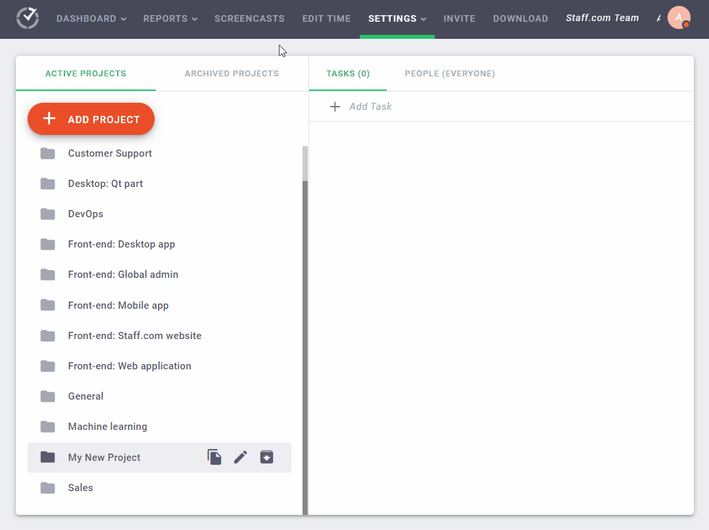Image resolution: width=709 pixels, height=530 pixels.
Task: Click the Staff.com clock logo
Action: click(27, 18)
